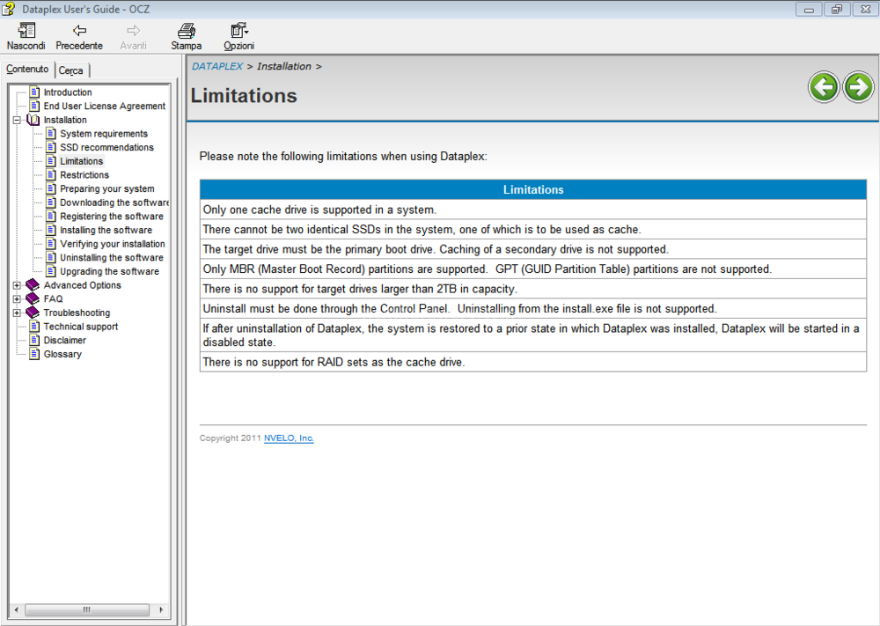Click the page icon beside Uninstalling the software
Viewport: 880px width, 626px height.
51,257
